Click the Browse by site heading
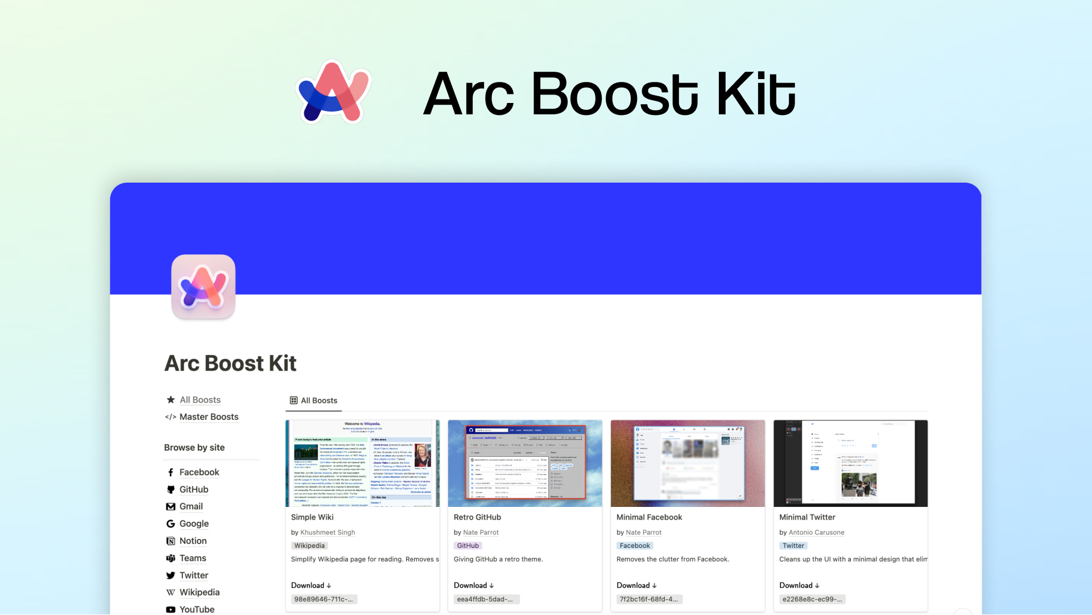Image resolution: width=1092 pixels, height=615 pixels. tap(195, 448)
